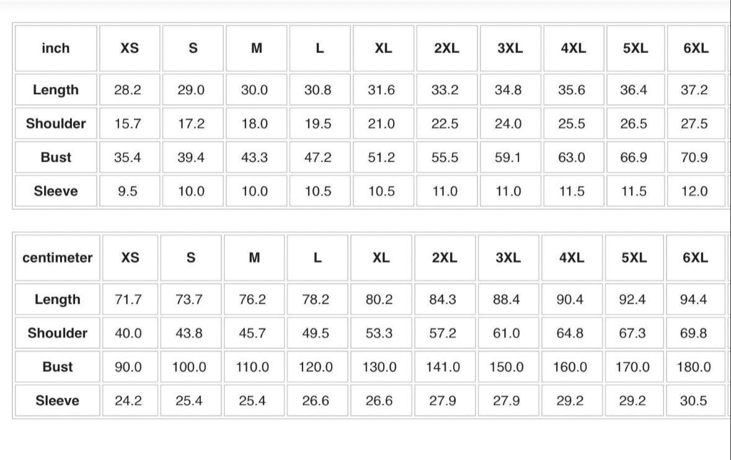Select the 70.9 bust value for 6XL
This screenshot has width=731, height=460.
point(695,157)
